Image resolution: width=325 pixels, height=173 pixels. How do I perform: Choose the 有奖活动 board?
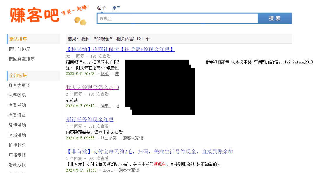pos(17,105)
